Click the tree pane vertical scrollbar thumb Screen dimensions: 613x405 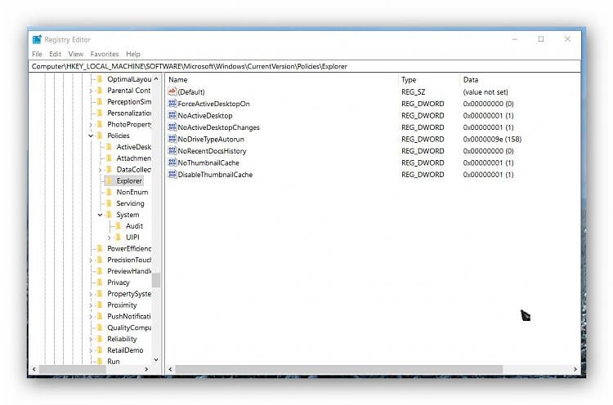coord(156,280)
